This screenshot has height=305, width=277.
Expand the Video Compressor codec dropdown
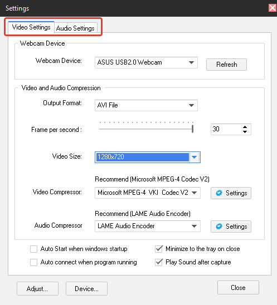coord(148,193)
